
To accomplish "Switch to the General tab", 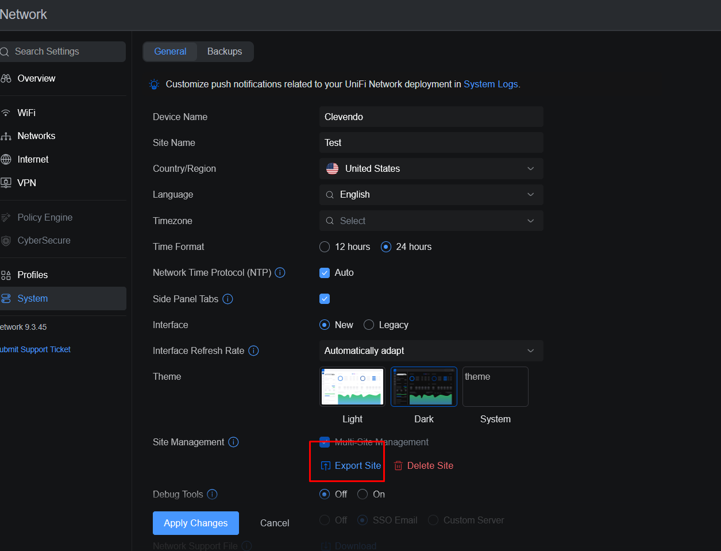I will (170, 51).
